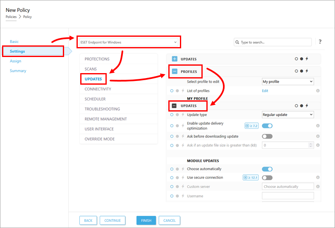Click the Finish button
335x228 pixels.
146,221
